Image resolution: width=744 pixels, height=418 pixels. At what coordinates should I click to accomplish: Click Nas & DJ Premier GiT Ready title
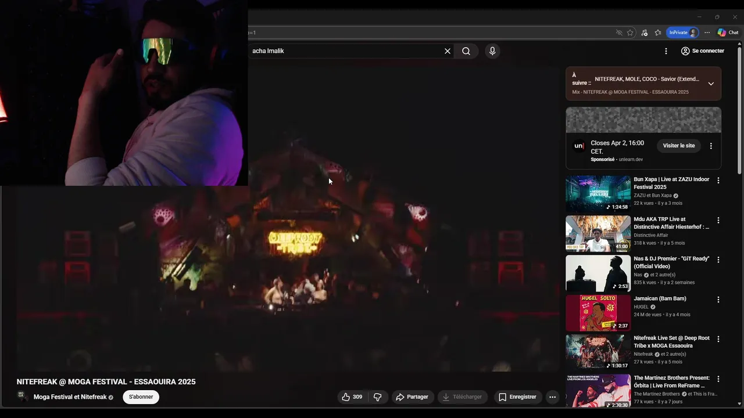671,262
